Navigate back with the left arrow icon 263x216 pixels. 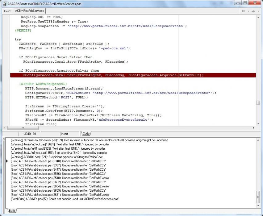click(x=243, y=11)
